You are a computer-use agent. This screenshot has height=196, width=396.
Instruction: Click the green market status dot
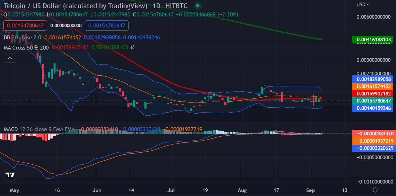point(198,6)
